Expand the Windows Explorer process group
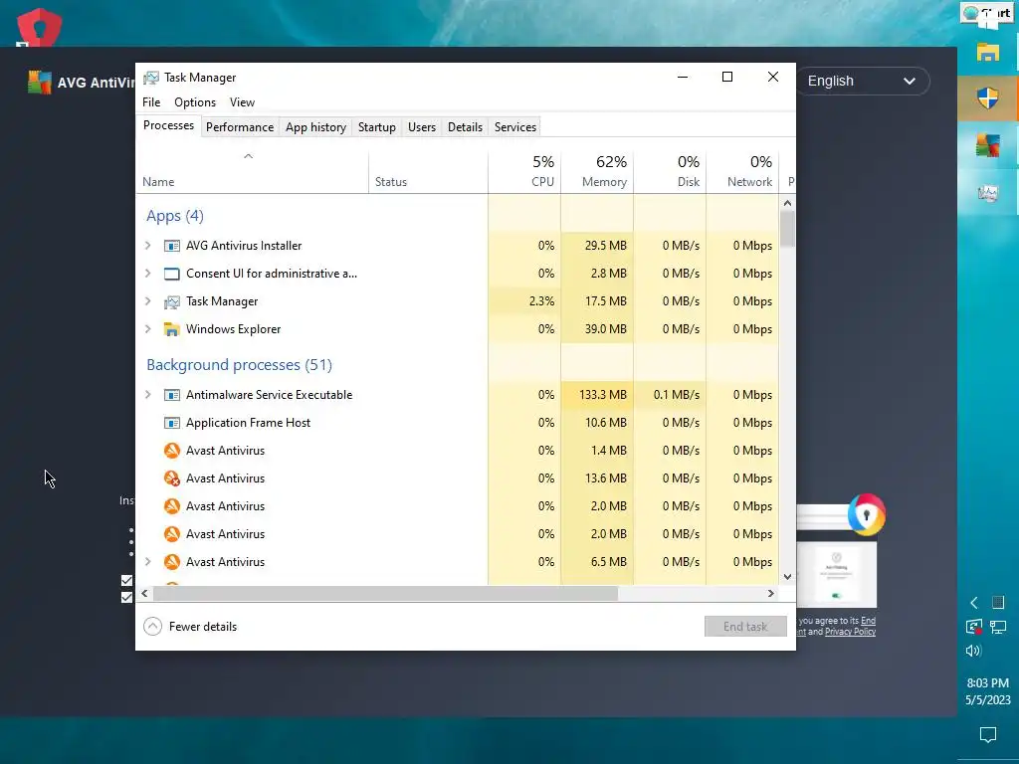Screen dimensions: 1019x764 [147, 329]
